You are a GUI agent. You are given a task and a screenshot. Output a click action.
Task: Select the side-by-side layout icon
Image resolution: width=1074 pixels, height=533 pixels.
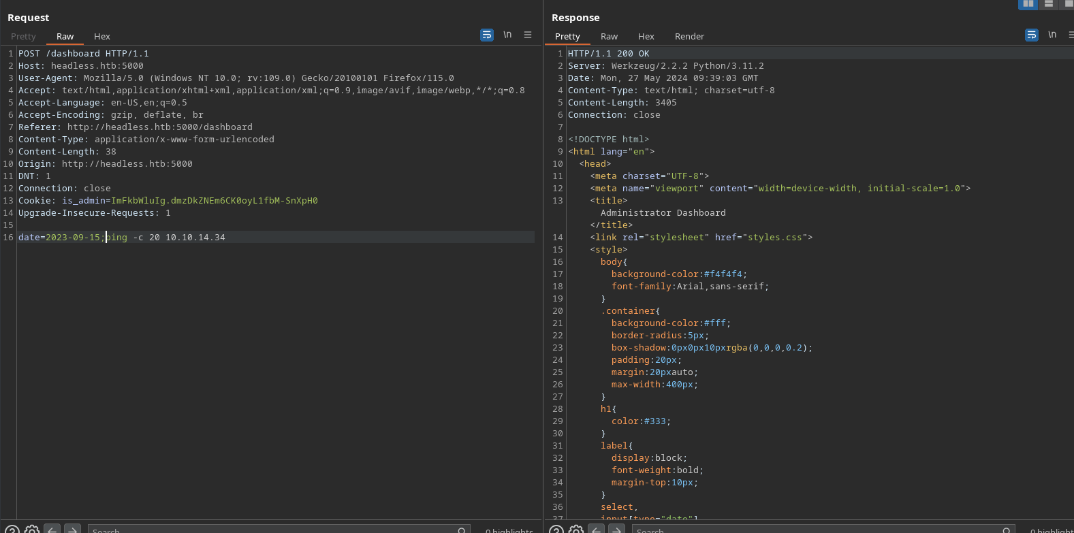tap(1028, 4)
